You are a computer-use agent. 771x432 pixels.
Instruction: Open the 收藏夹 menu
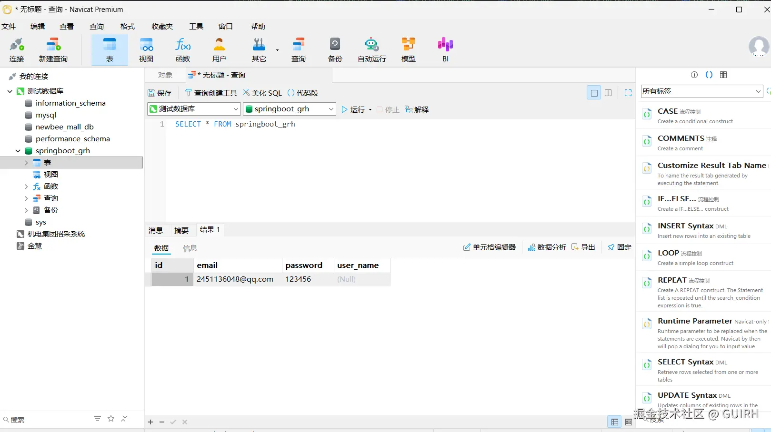(162, 27)
